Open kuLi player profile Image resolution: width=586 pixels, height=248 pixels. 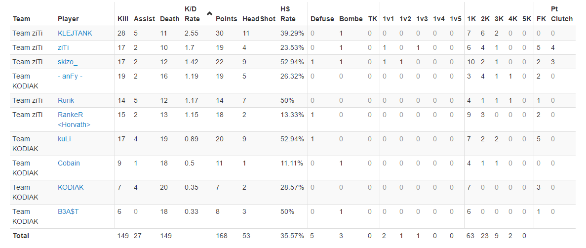tap(64, 139)
